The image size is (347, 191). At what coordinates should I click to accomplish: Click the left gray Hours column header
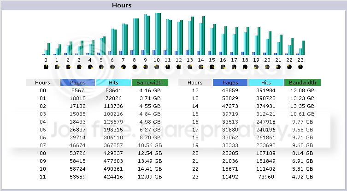pos(42,83)
